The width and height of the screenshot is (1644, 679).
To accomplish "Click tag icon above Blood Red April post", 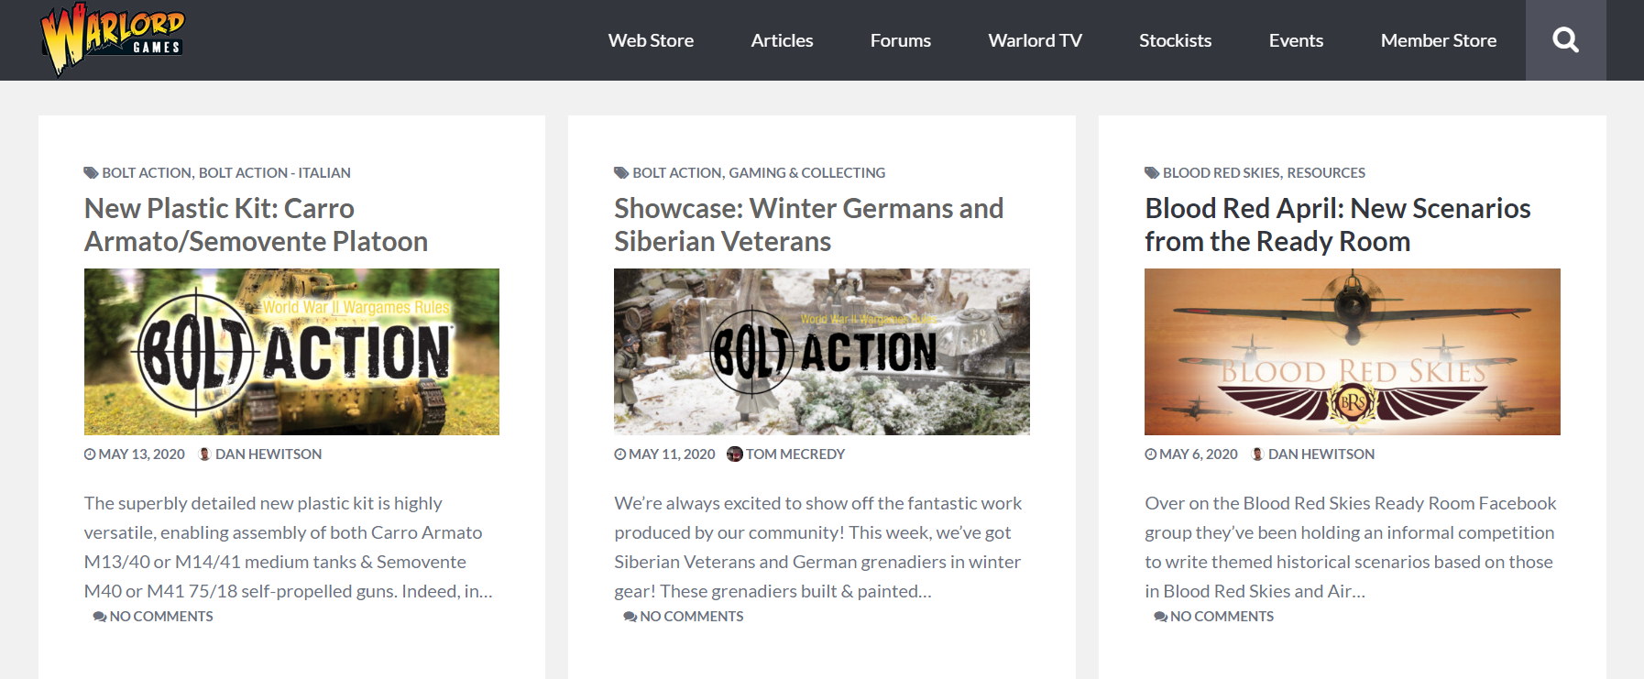I will pyautogui.click(x=1151, y=172).
